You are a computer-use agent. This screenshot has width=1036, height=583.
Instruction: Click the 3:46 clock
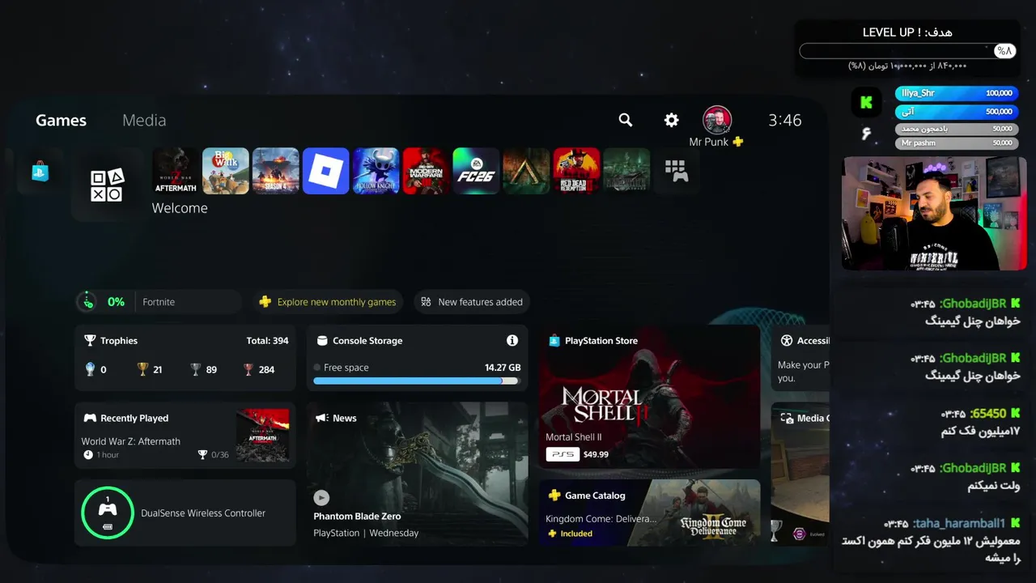[x=785, y=121]
